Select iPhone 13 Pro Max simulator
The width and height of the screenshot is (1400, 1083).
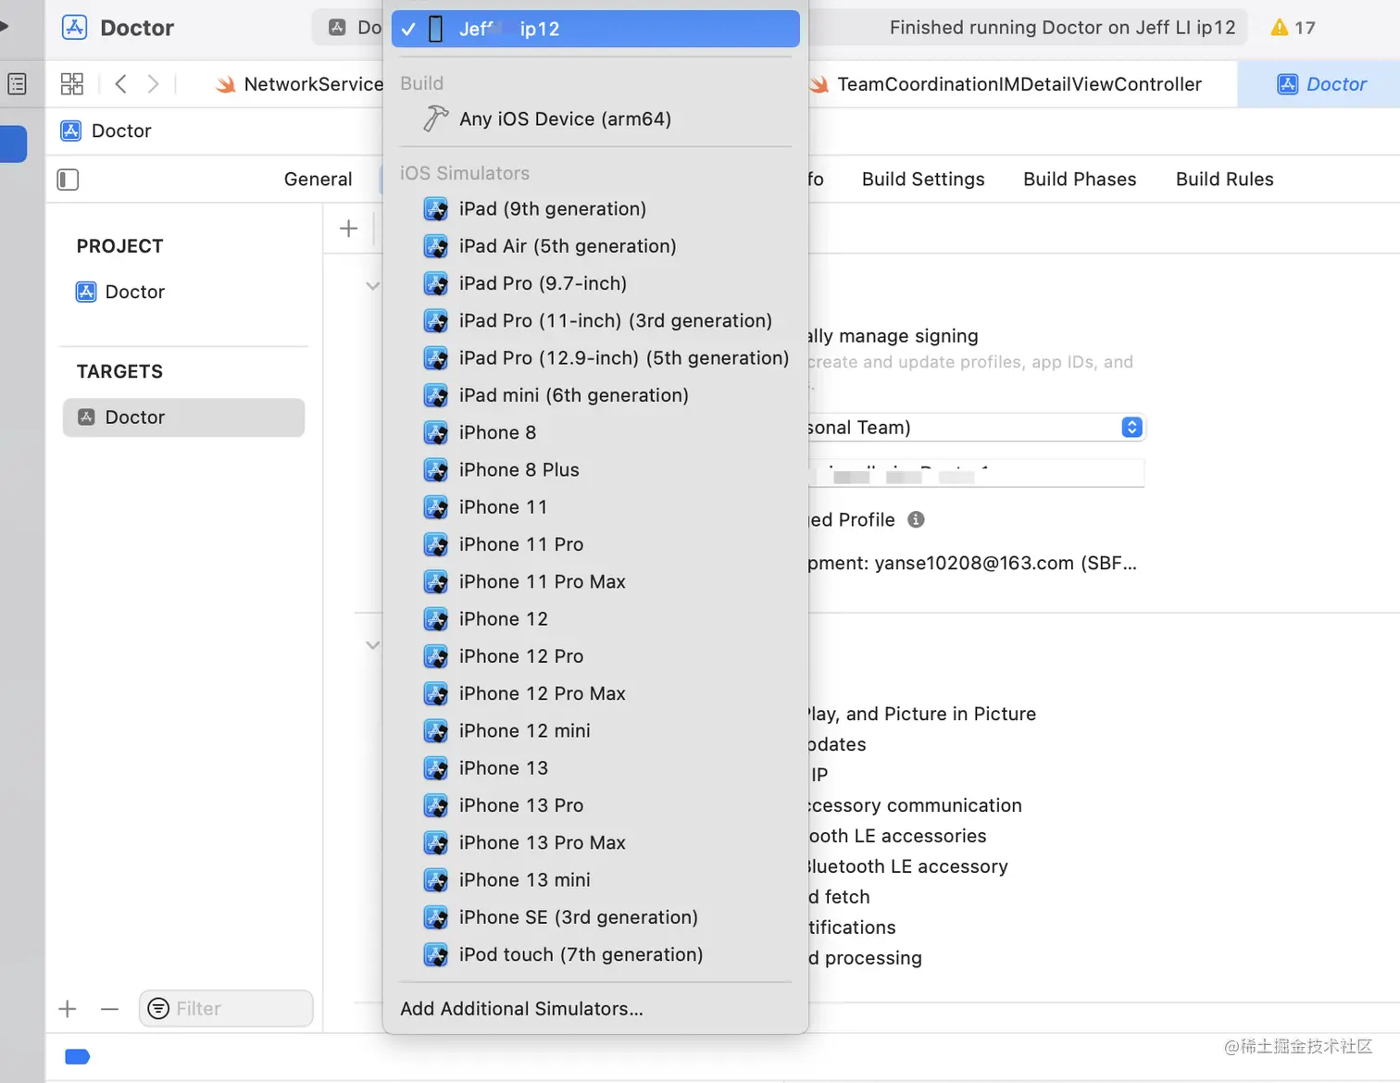click(542, 843)
